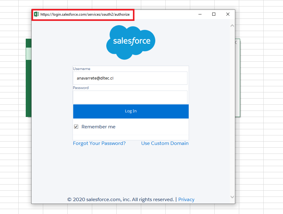This screenshot has height=214, width=283.
Task: Click the Log In button
Action: (131, 111)
